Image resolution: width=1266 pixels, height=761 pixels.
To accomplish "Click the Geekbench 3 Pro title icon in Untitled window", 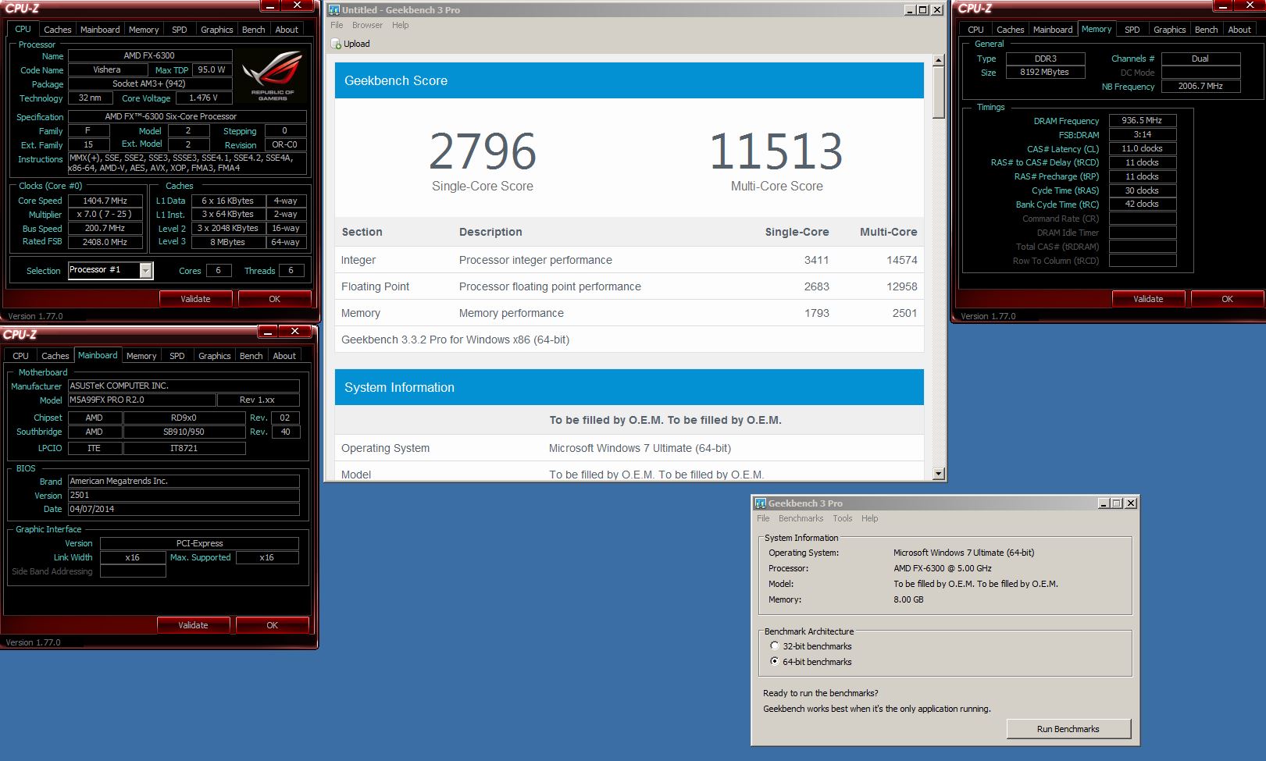I will pos(334,10).
